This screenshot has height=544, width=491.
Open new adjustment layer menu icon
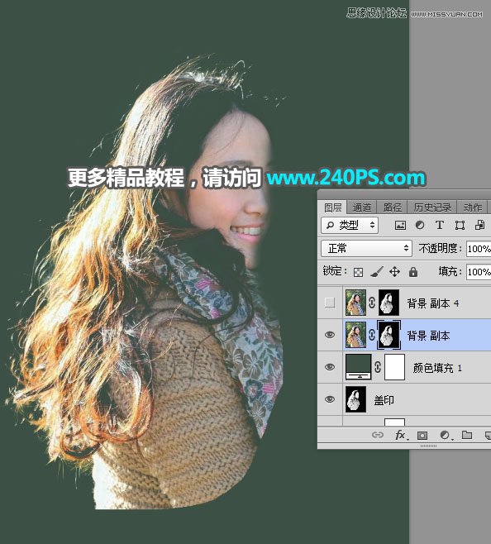point(445,435)
